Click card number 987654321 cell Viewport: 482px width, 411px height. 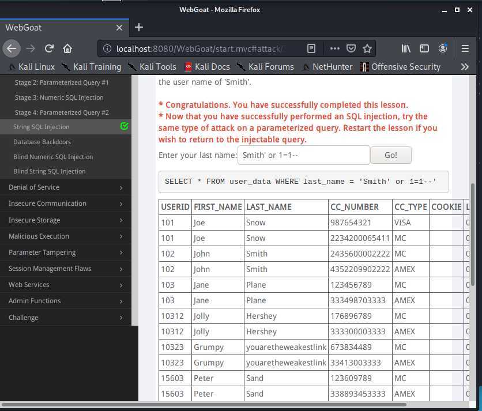coord(360,223)
